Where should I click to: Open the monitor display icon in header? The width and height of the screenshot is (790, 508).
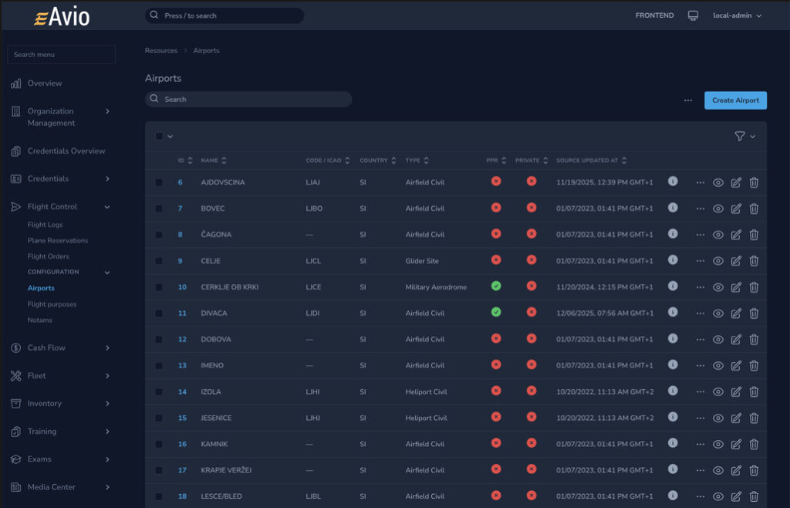click(x=693, y=15)
